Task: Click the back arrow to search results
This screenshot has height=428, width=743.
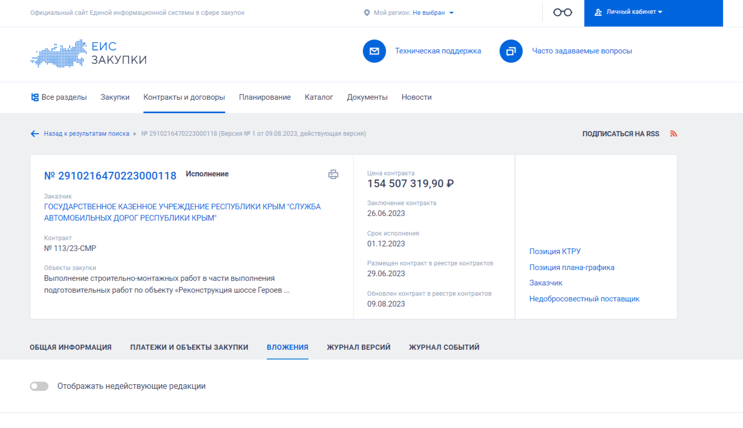Action: (x=34, y=134)
